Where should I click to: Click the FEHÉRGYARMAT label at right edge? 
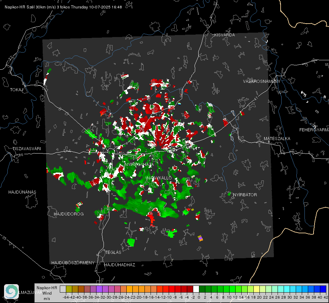(314, 130)
